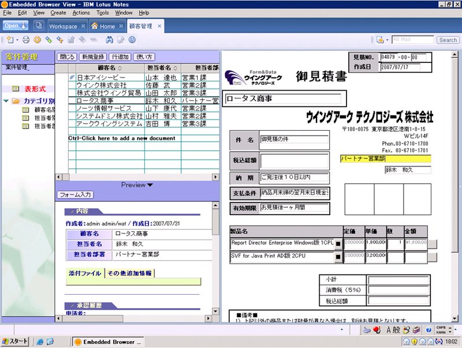Click the status bar blue help icon
The image size is (462, 348).
(x=429, y=330)
